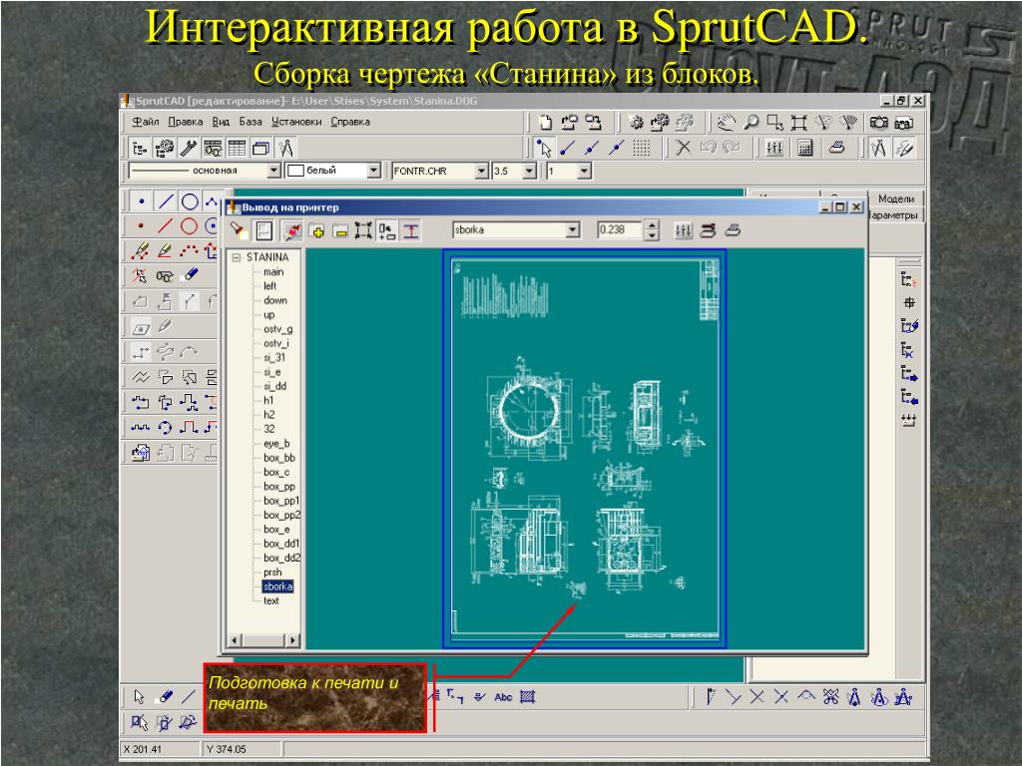Viewport: 1022px width, 766px height.
Task: Open the Правка menu
Action: (185, 122)
